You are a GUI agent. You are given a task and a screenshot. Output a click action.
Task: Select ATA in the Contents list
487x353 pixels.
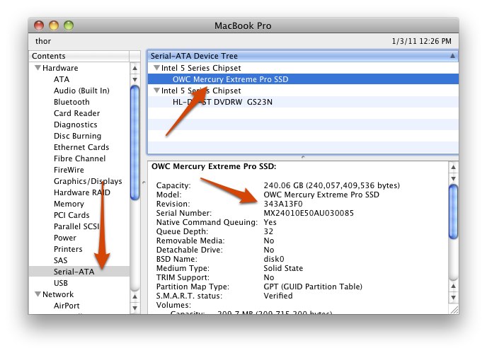coord(62,79)
